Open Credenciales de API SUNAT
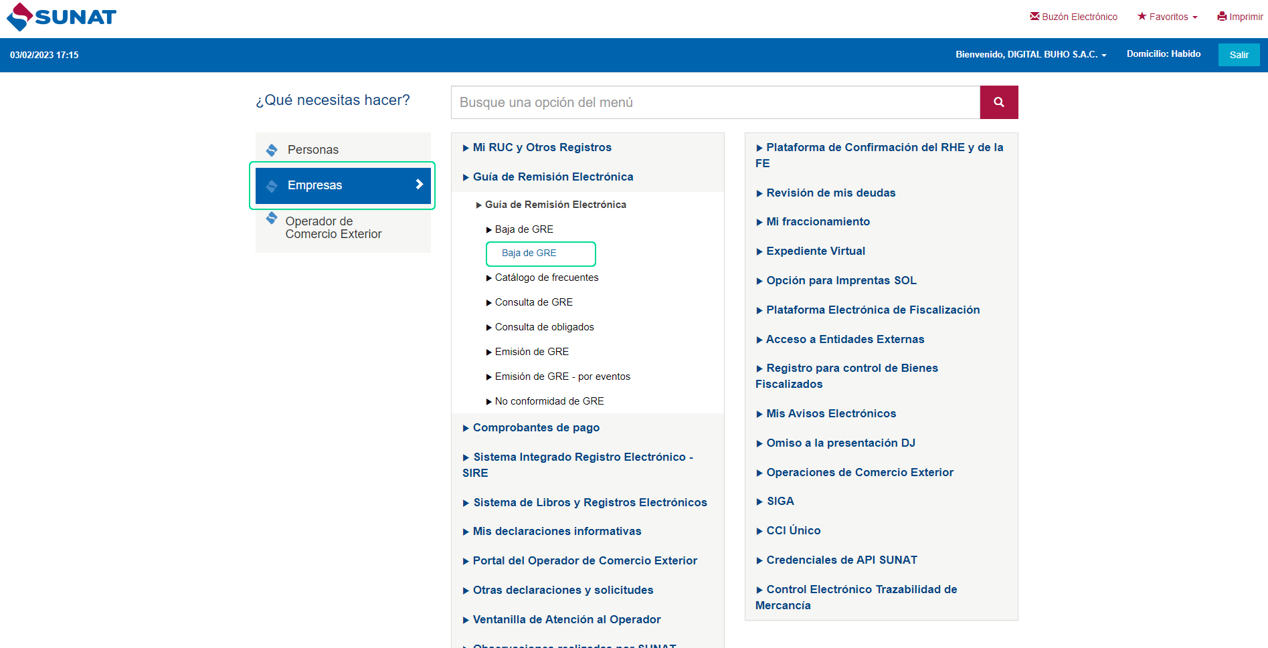Image resolution: width=1268 pixels, height=648 pixels. 841,560
